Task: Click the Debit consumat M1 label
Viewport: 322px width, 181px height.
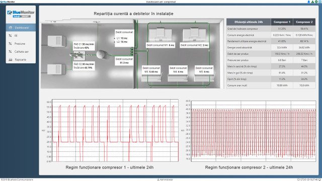Action: [160, 45]
